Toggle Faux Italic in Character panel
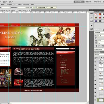The height and width of the screenshot is (104, 104). [99, 46]
